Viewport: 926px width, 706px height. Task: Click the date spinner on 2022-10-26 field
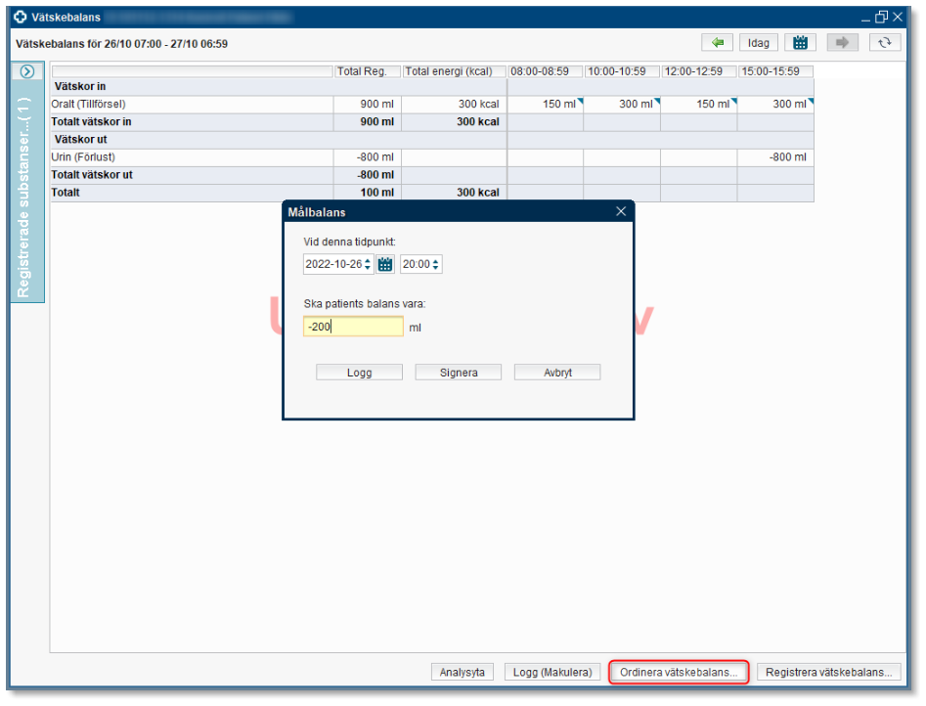pos(368,264)
